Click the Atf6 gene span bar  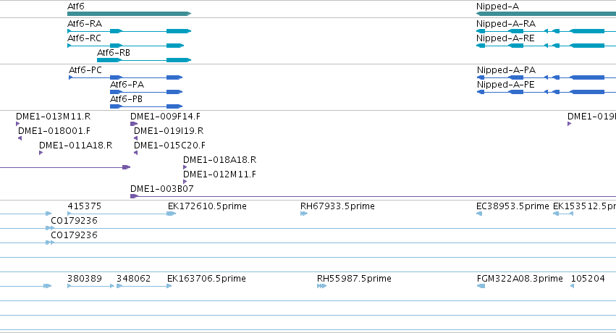130,14
